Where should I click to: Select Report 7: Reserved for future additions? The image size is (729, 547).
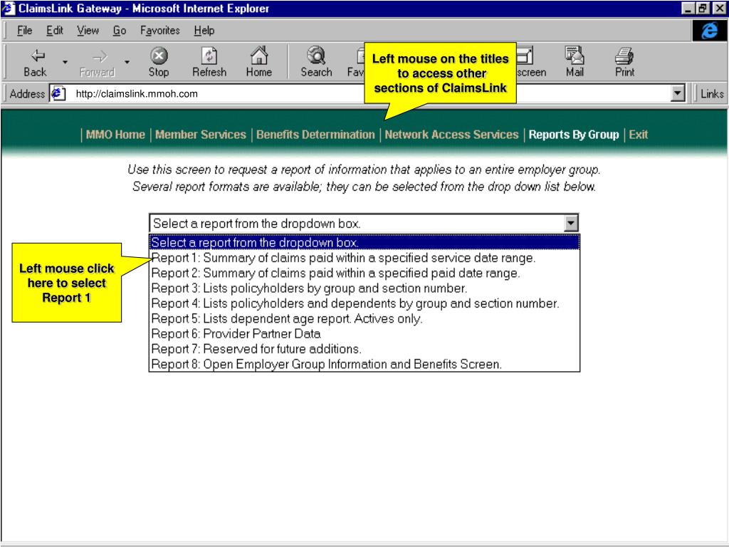(364, 349)
